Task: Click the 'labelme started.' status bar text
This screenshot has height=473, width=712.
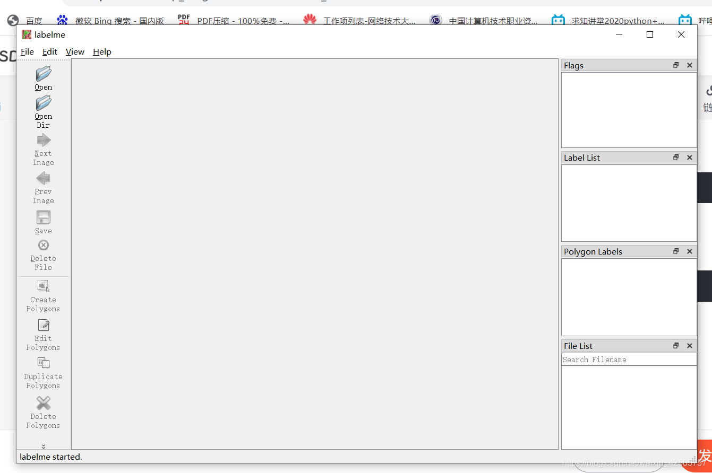Action: point(51,457)
